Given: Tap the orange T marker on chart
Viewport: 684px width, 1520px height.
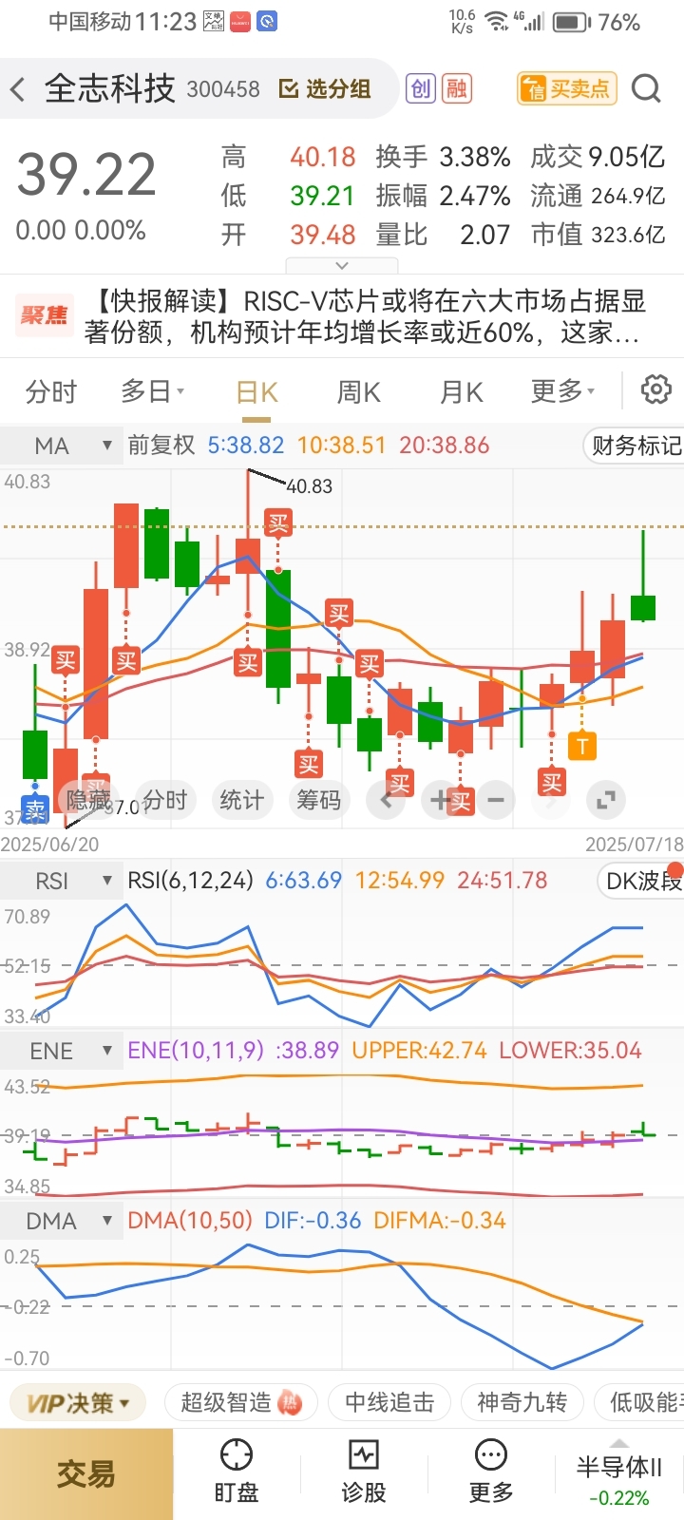Looking at the screenshot, I should click(x=582, y=746).
